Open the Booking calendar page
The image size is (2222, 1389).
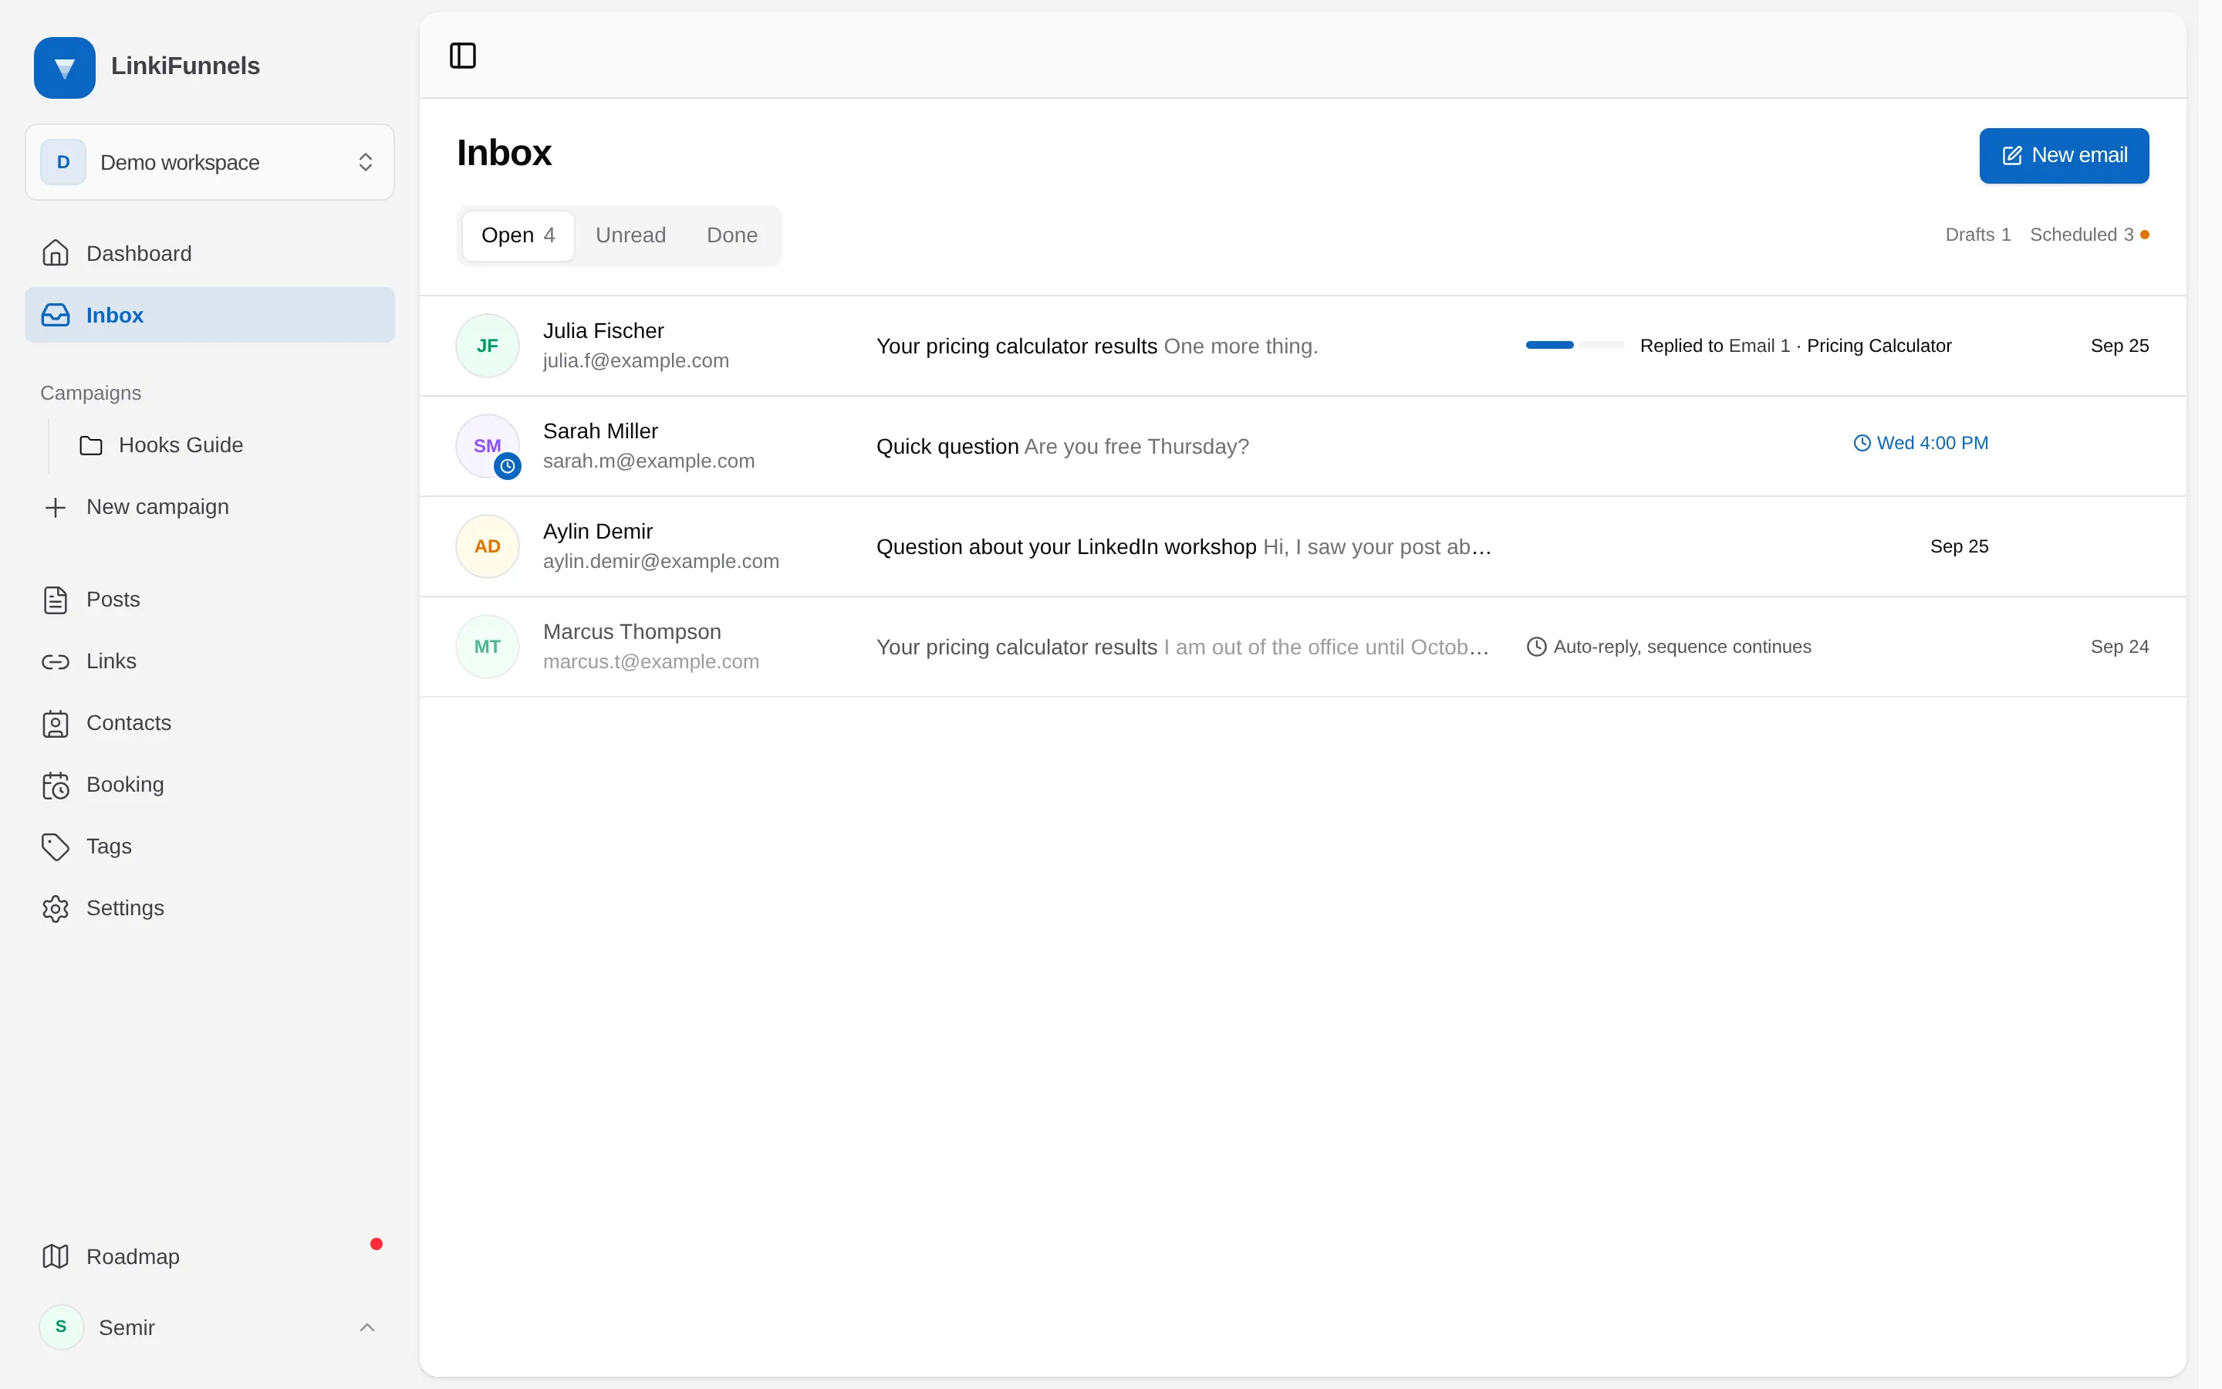click(x=209, y=785)
